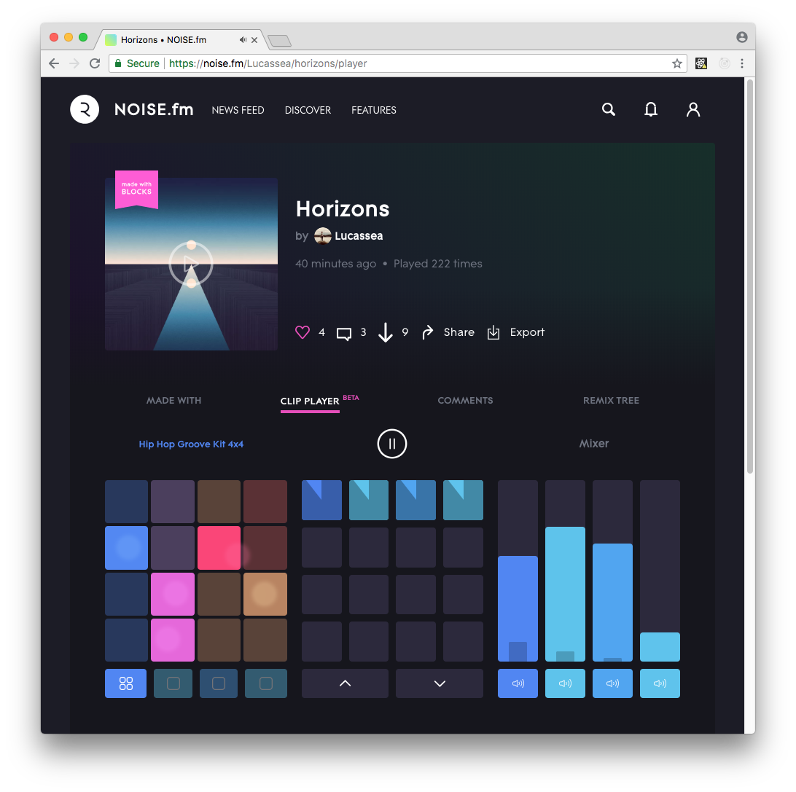
Task: Mute the second mixer channel
Action: (x=565, y=683)
